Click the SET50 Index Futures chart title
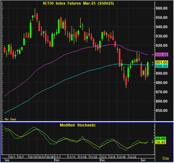 [x=78, y=3]
